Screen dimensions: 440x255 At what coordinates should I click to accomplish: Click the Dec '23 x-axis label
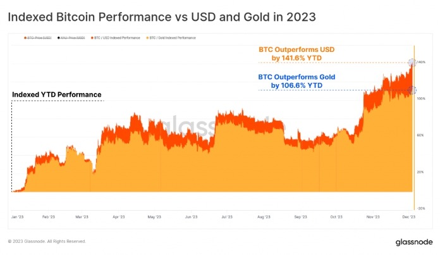(408, 216)
